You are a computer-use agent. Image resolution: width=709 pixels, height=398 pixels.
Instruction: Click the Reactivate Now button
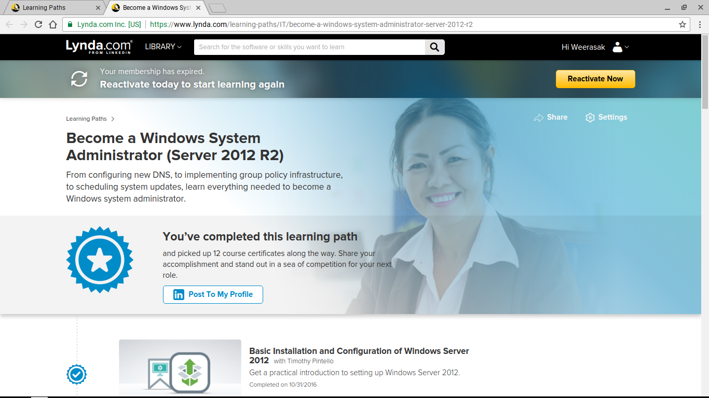pos(595,79)
